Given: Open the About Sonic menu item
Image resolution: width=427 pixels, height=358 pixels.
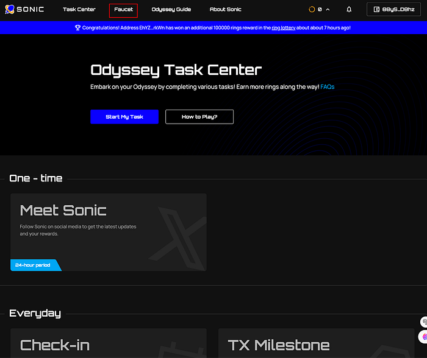Looking at the screenshot, I should [225, 10].
